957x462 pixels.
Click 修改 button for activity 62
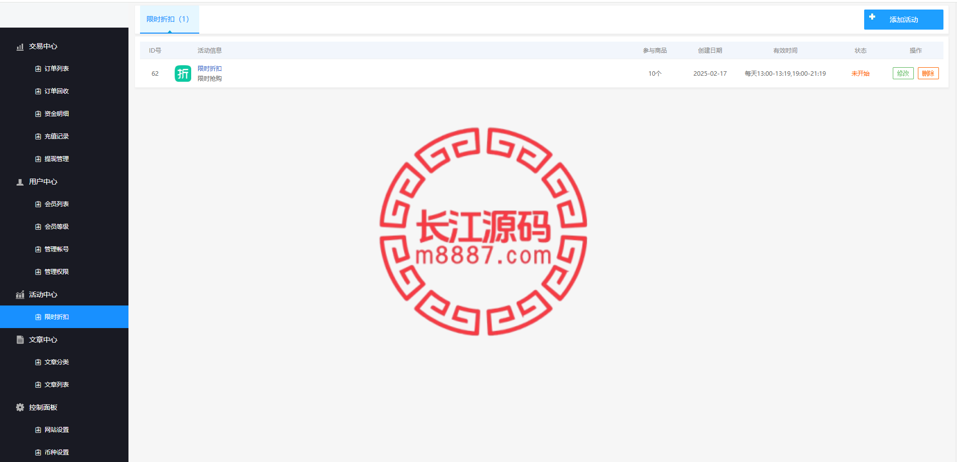(903, 73)
